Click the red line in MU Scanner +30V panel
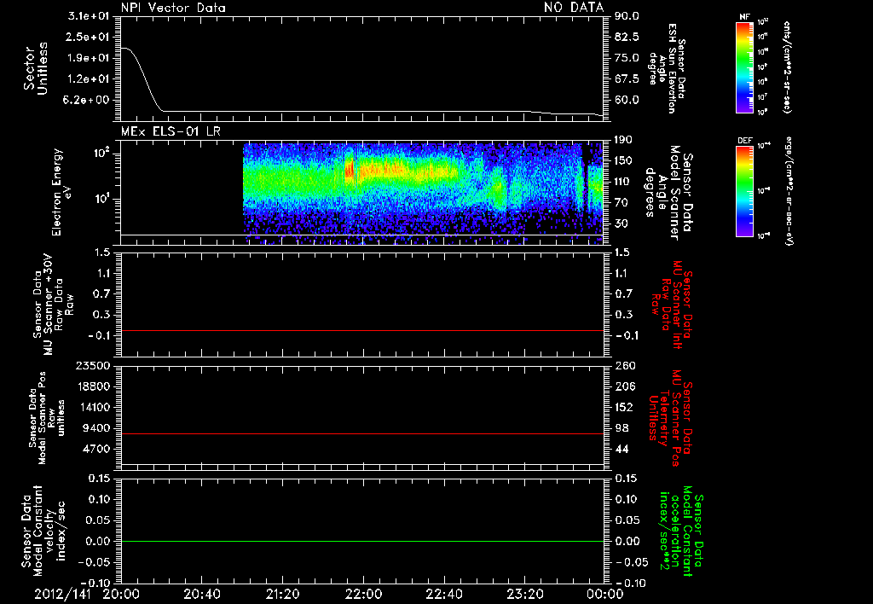This screenshot has width=873, height=604. [362, 331]
